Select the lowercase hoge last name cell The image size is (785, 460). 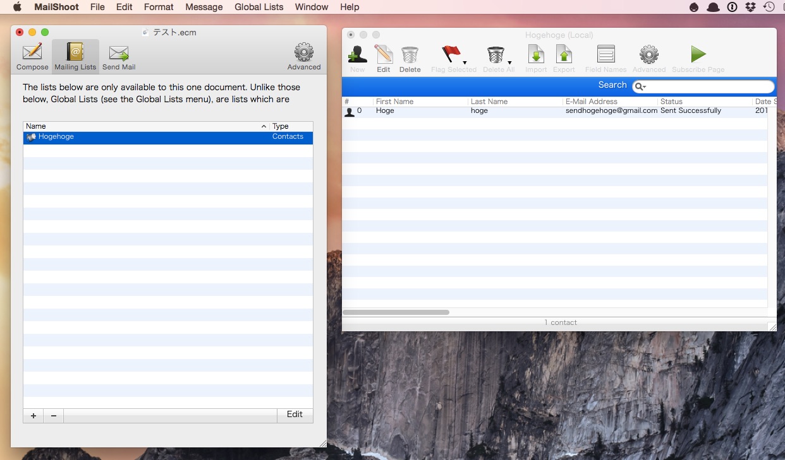tap(479, 110)
